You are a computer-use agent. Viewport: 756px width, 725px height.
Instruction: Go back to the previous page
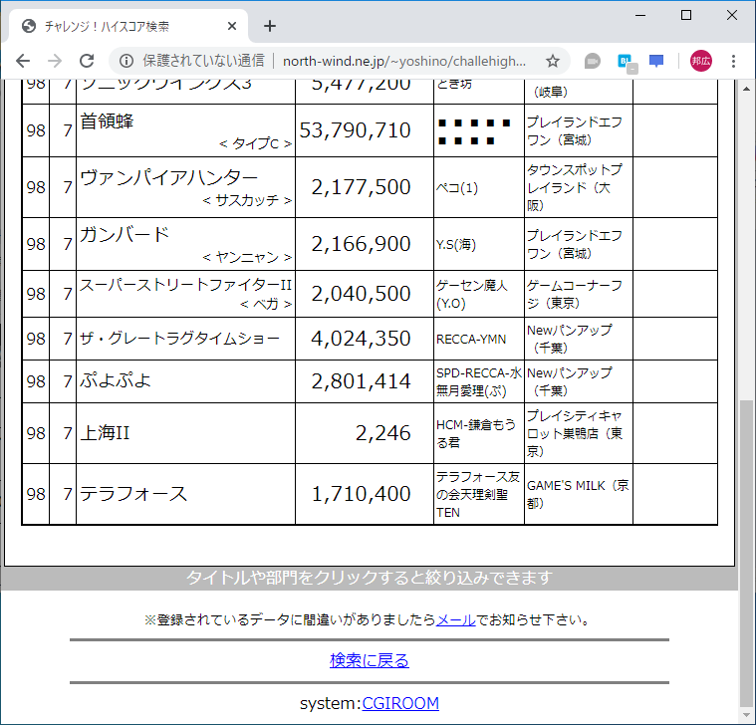click(23, 61)
